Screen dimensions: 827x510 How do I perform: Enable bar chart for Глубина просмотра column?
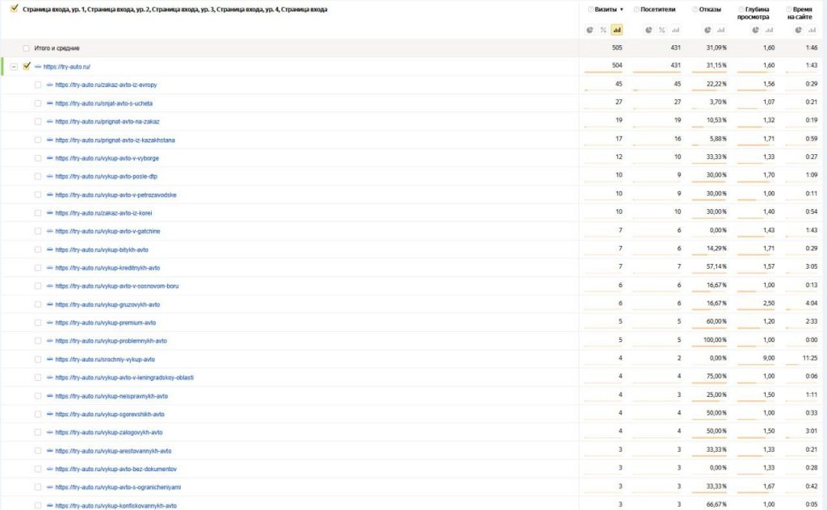pos(768,30)
